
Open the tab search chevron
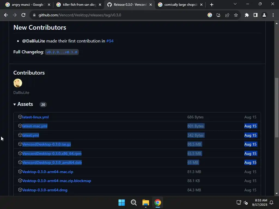click(235, 4)
